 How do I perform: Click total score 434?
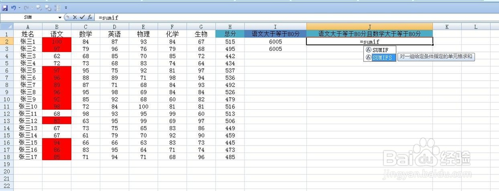pyautogui.click(x=230, y=63)
